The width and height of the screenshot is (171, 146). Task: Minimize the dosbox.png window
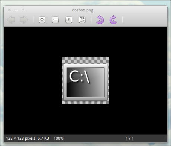pyautogui.click(x=16, y=10)
